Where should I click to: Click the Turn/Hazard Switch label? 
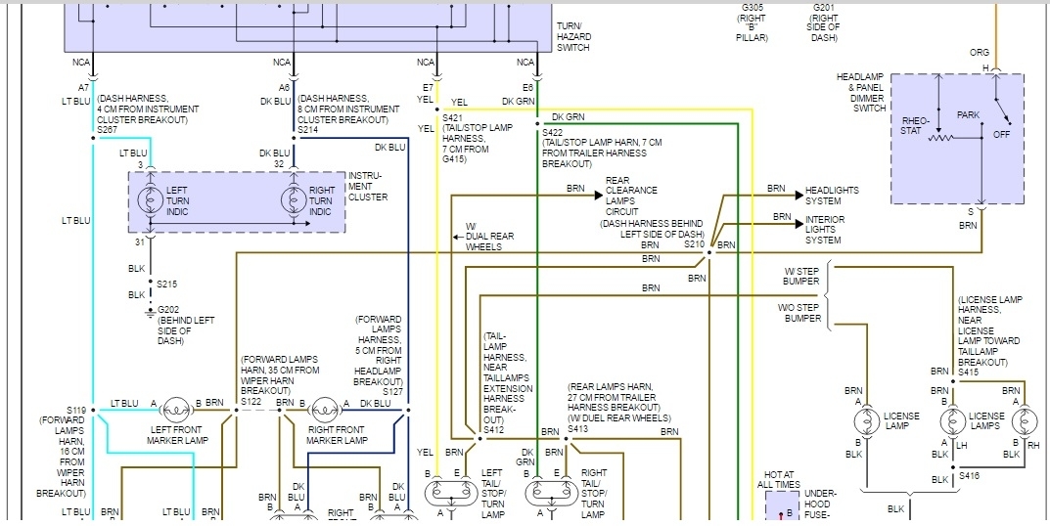click(573, 37)
